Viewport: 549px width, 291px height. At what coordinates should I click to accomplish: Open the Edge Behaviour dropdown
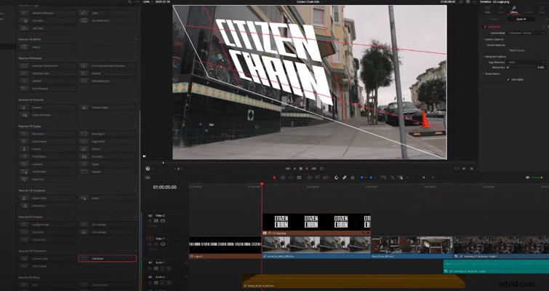coord(526,63)
